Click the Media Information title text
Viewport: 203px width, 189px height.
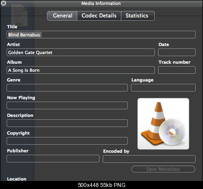(x=101, y=4)
